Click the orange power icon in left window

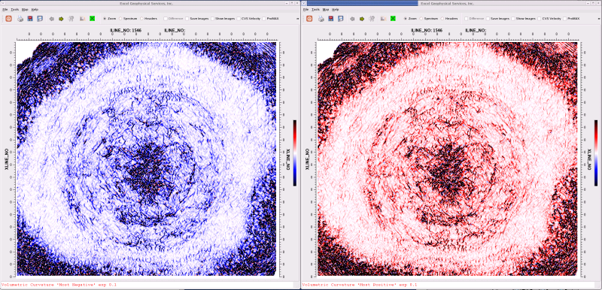8,18
